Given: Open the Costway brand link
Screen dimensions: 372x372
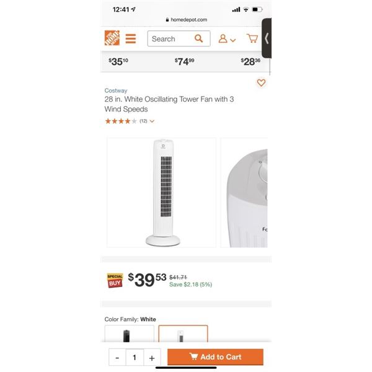Looking at the screenshot, I should click(116, 91).
